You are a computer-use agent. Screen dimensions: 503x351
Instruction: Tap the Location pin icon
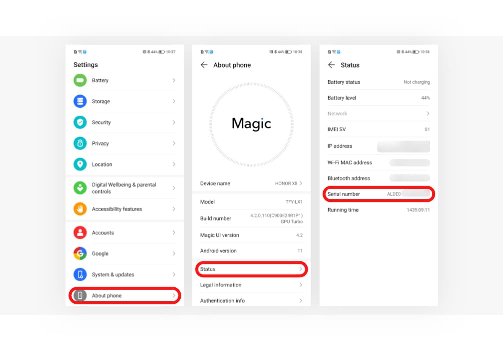80,164
